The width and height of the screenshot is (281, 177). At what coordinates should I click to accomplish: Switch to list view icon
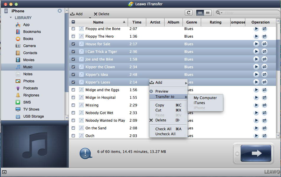200,13
